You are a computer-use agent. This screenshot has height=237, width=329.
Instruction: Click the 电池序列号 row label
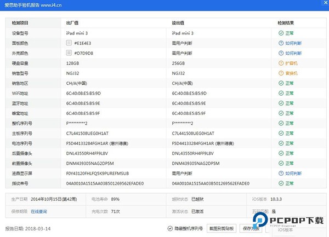(x=22, y=143)
